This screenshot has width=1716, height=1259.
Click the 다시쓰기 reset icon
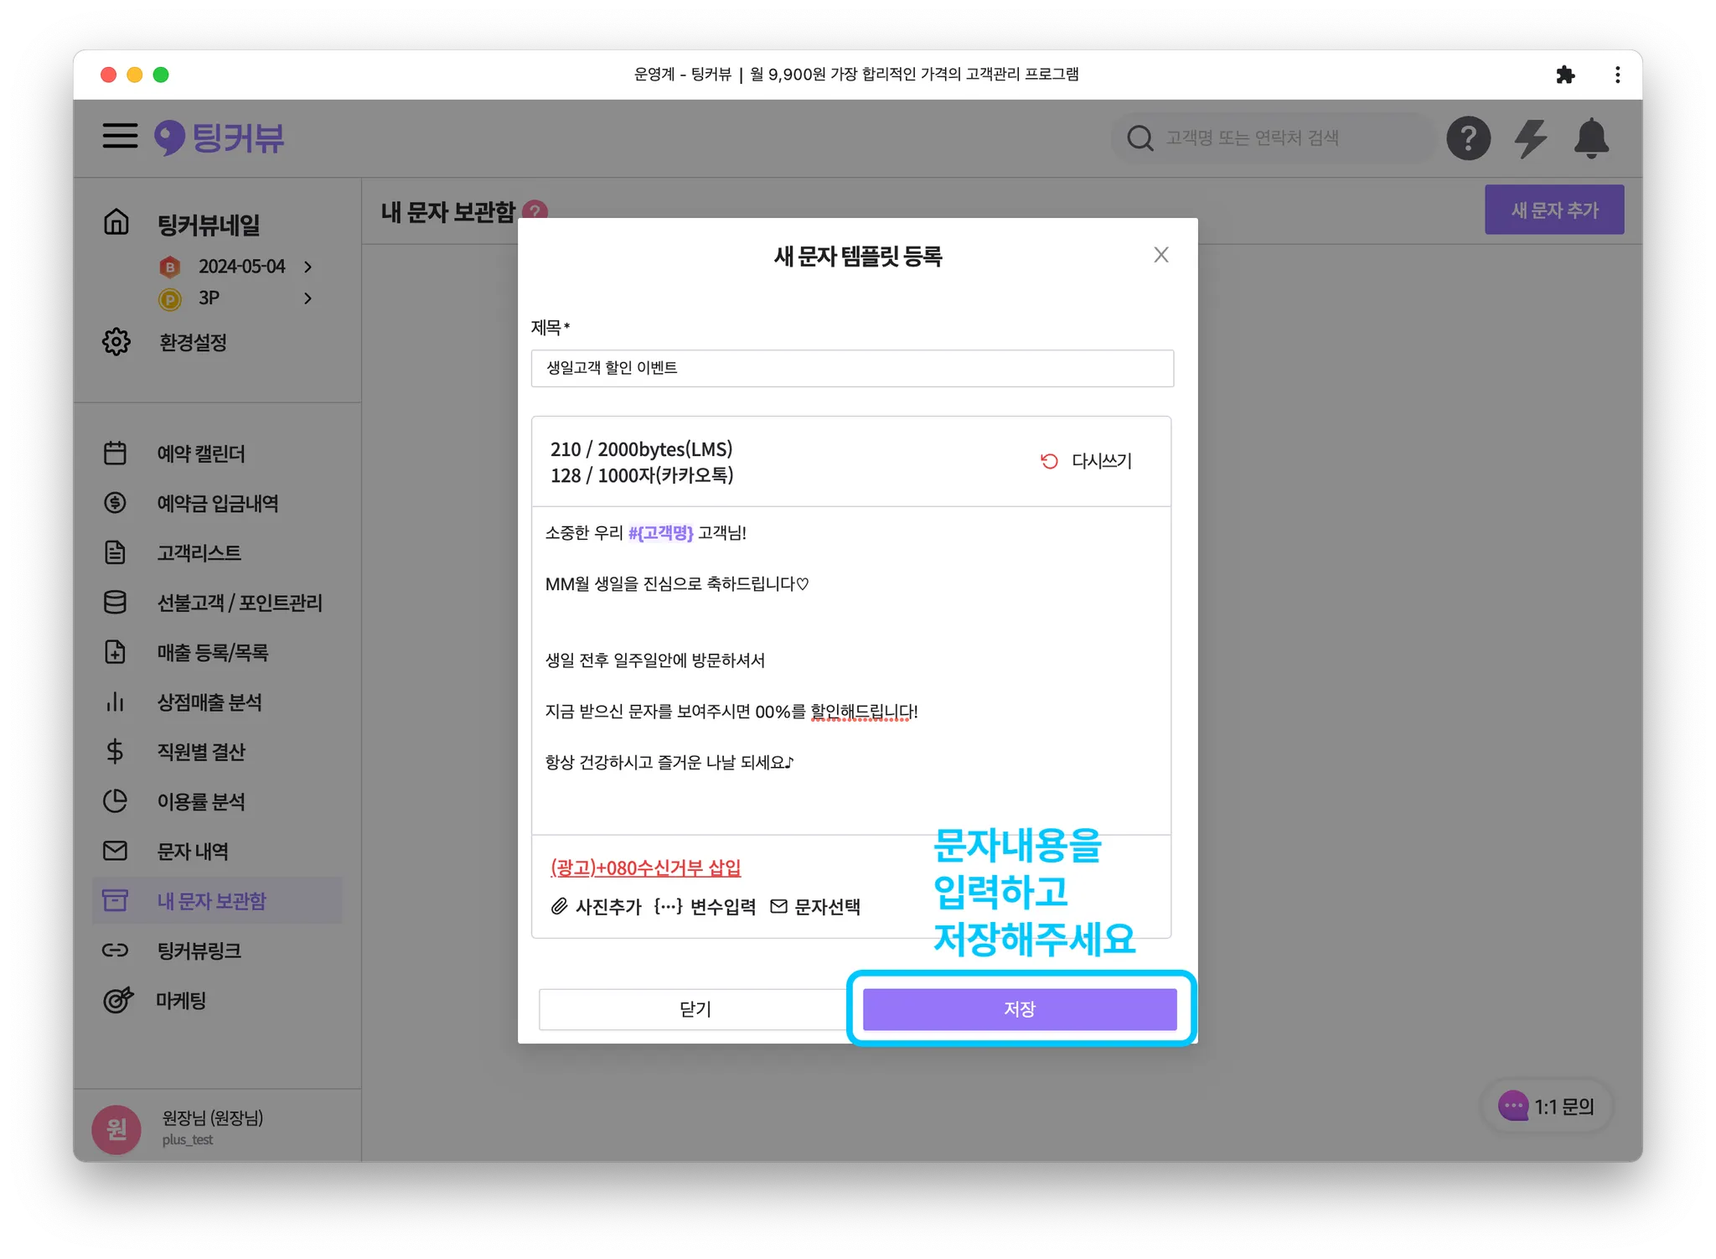[1049, 461]
